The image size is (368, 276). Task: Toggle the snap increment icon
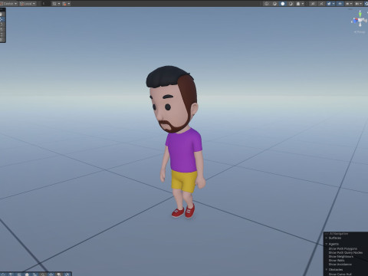[64, 4]
